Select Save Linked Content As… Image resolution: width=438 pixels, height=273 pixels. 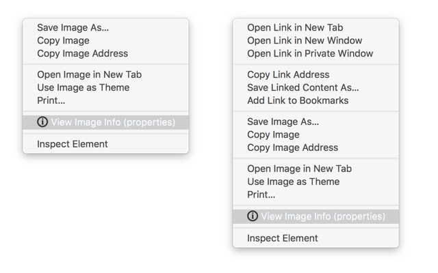302,87
